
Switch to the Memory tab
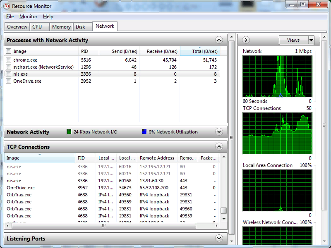click(61, 27)
